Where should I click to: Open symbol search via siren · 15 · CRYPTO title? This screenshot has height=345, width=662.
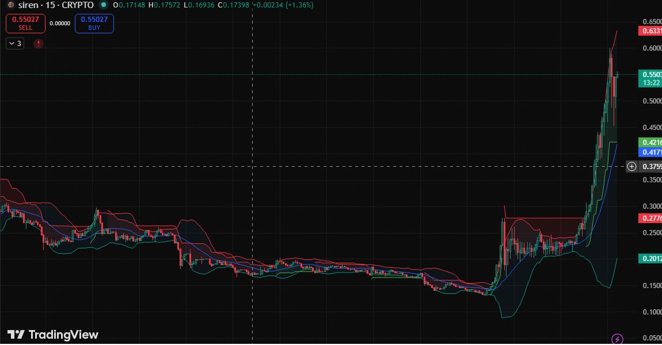point(56,5)
